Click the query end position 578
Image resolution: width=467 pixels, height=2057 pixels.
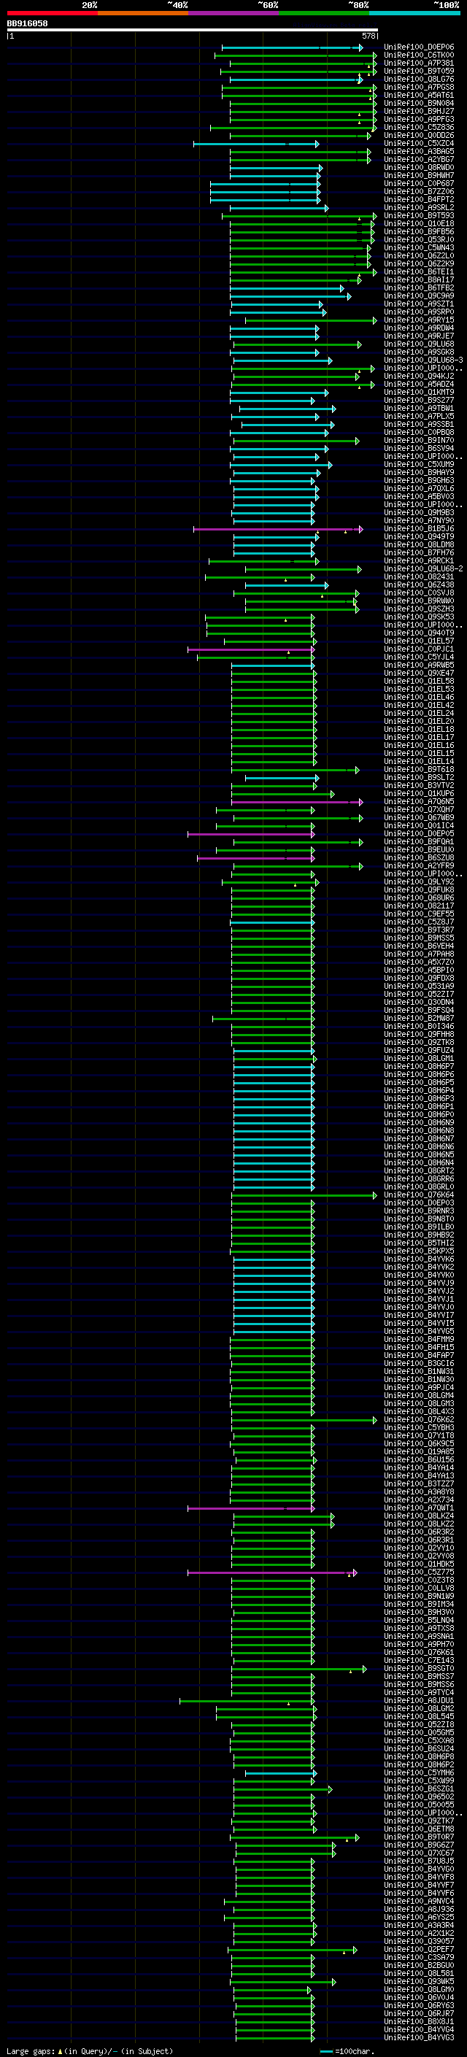[368, 36]
